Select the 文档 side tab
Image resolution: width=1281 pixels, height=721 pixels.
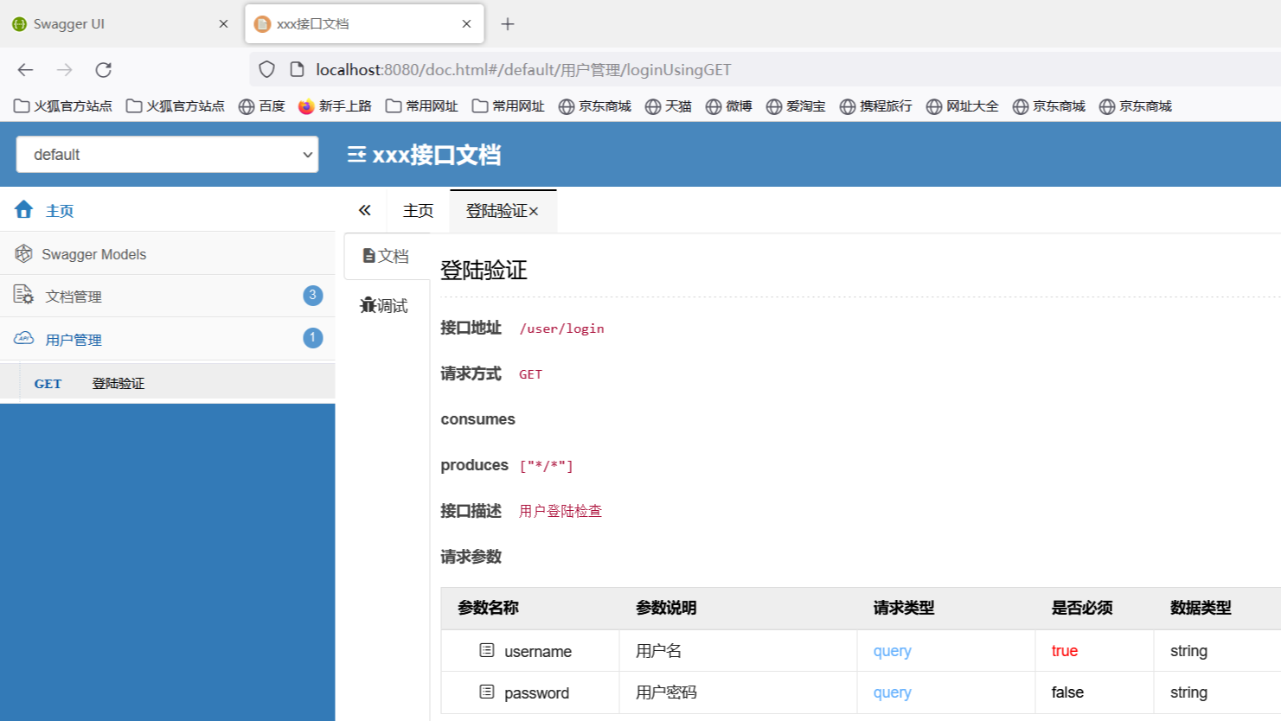386,256
